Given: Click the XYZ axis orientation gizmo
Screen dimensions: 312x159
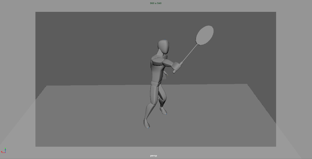Looking at the screenshot, I should (3, 151).
